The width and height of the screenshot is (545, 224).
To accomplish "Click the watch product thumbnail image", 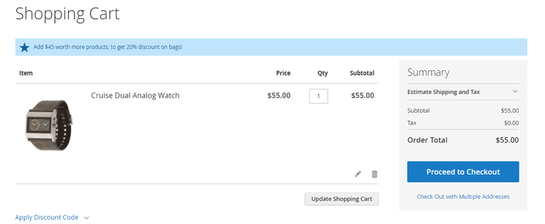I will [x=49, y=125].
